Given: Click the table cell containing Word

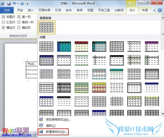Looking at the screenshot, I should pos(32,64).
